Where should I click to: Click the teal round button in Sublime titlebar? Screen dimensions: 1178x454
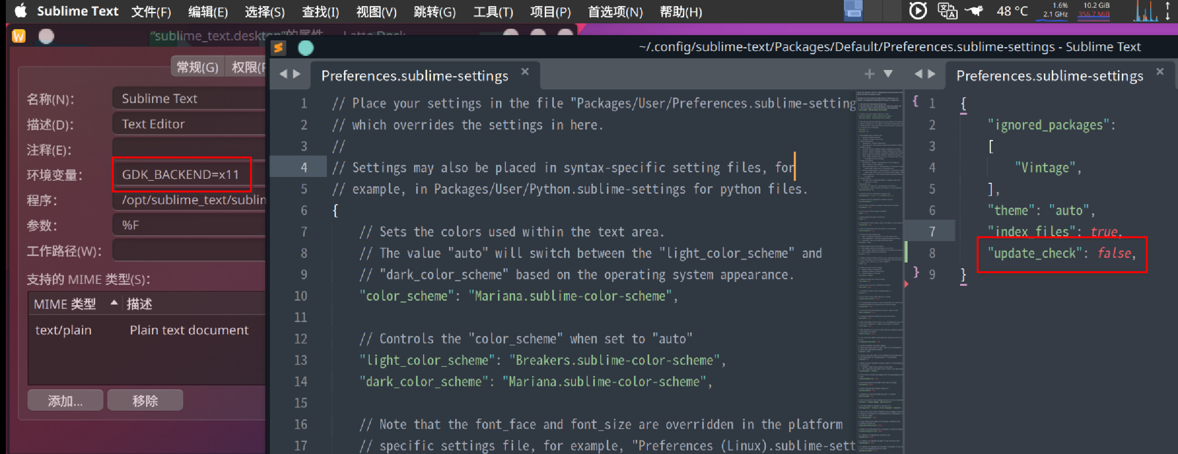point(306,48)
